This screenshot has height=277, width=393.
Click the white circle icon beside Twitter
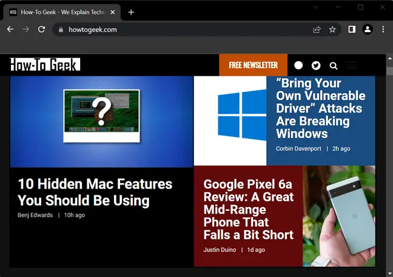(x=298, y=65)
